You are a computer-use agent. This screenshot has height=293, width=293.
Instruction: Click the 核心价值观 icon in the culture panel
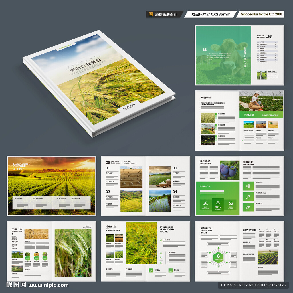[34, 199]
